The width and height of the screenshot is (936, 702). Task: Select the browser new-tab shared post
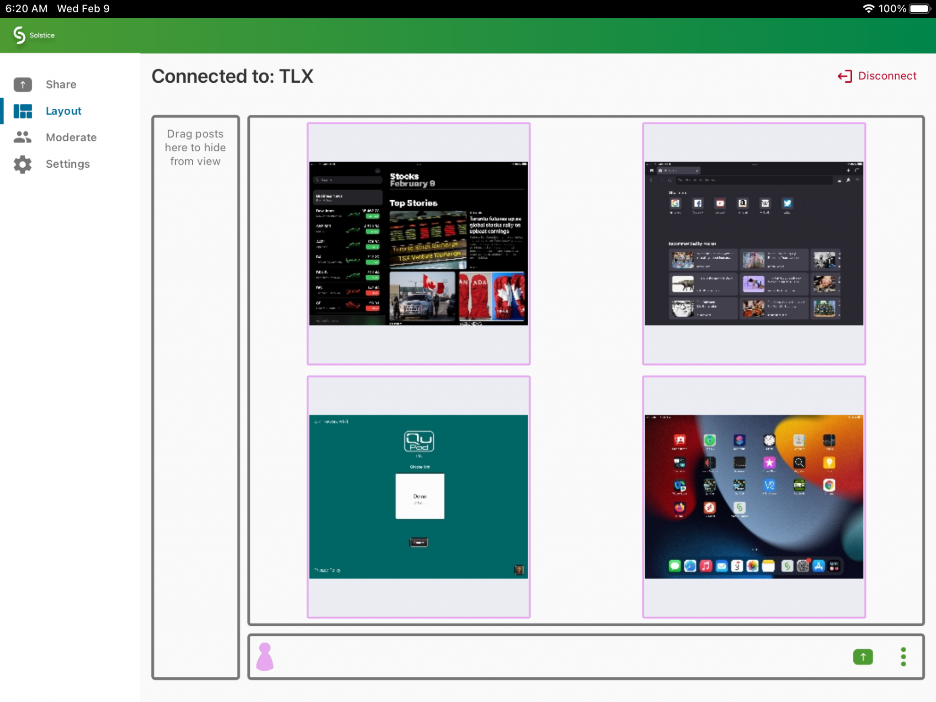coord(754,244)
